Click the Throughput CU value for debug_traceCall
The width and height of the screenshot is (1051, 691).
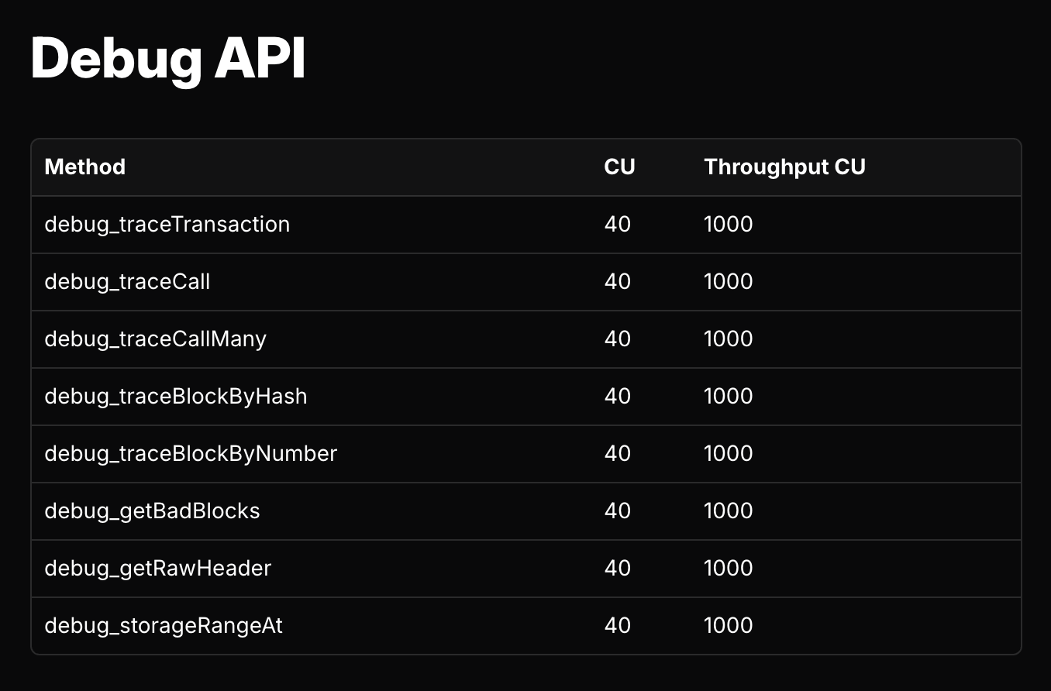[729, 282]
